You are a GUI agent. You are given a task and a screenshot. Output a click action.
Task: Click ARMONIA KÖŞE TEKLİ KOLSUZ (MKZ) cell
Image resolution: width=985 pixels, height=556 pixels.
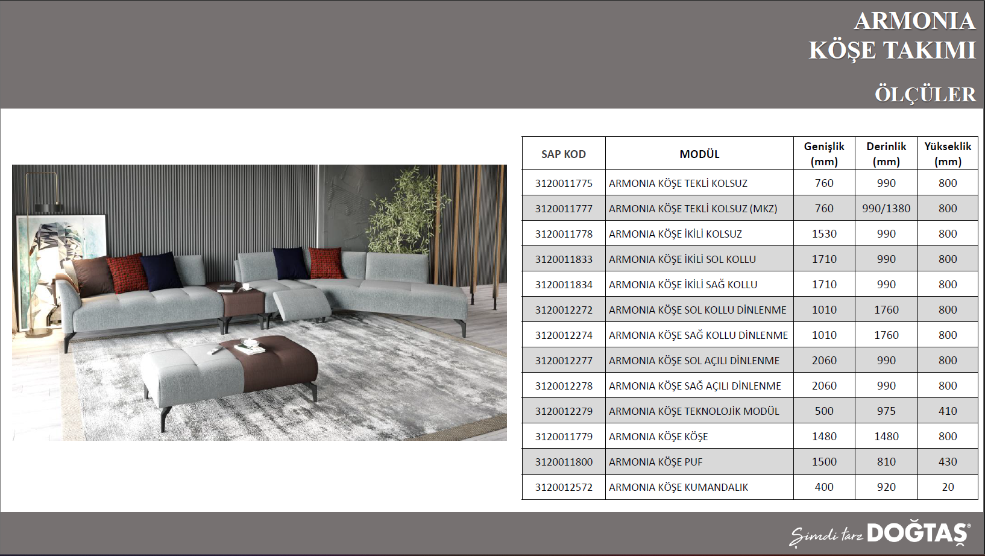pos(699,209)
